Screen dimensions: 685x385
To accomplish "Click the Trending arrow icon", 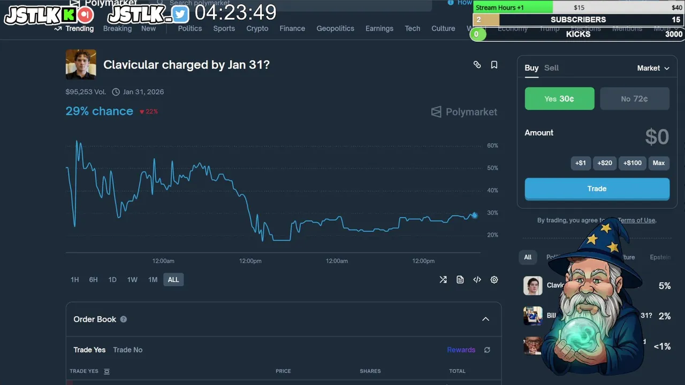I will [58, 28].
